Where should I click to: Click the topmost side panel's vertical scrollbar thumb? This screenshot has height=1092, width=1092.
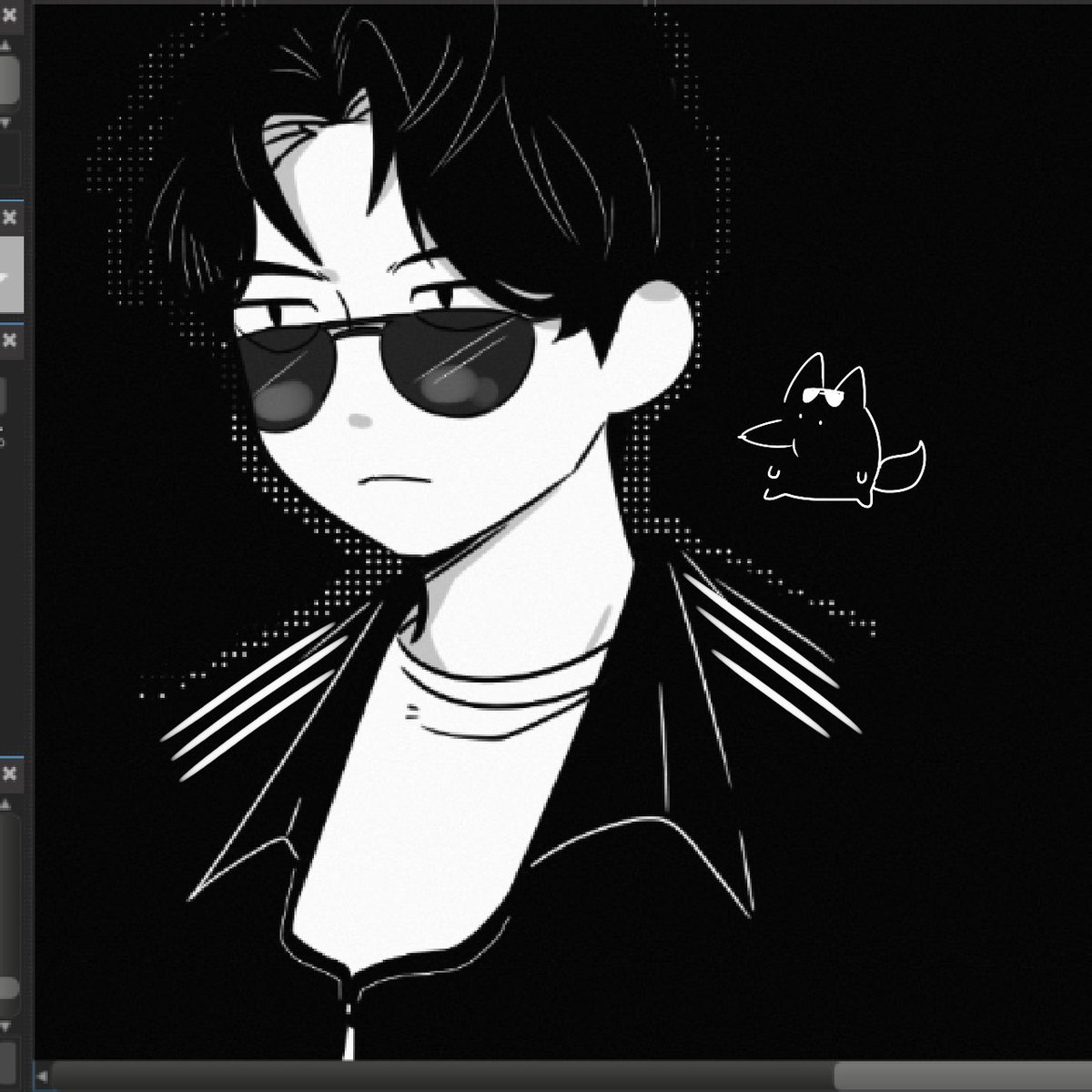tap(8, 80)
